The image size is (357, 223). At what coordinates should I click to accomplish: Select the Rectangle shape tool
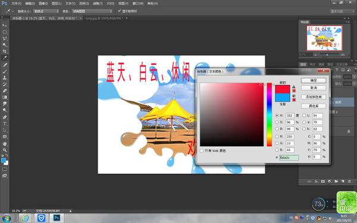pyautogui.click(x=5, y=137)
